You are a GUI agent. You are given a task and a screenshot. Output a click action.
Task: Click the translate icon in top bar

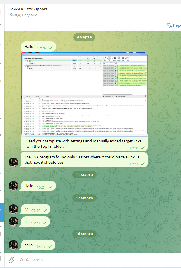tap(169, 25)
